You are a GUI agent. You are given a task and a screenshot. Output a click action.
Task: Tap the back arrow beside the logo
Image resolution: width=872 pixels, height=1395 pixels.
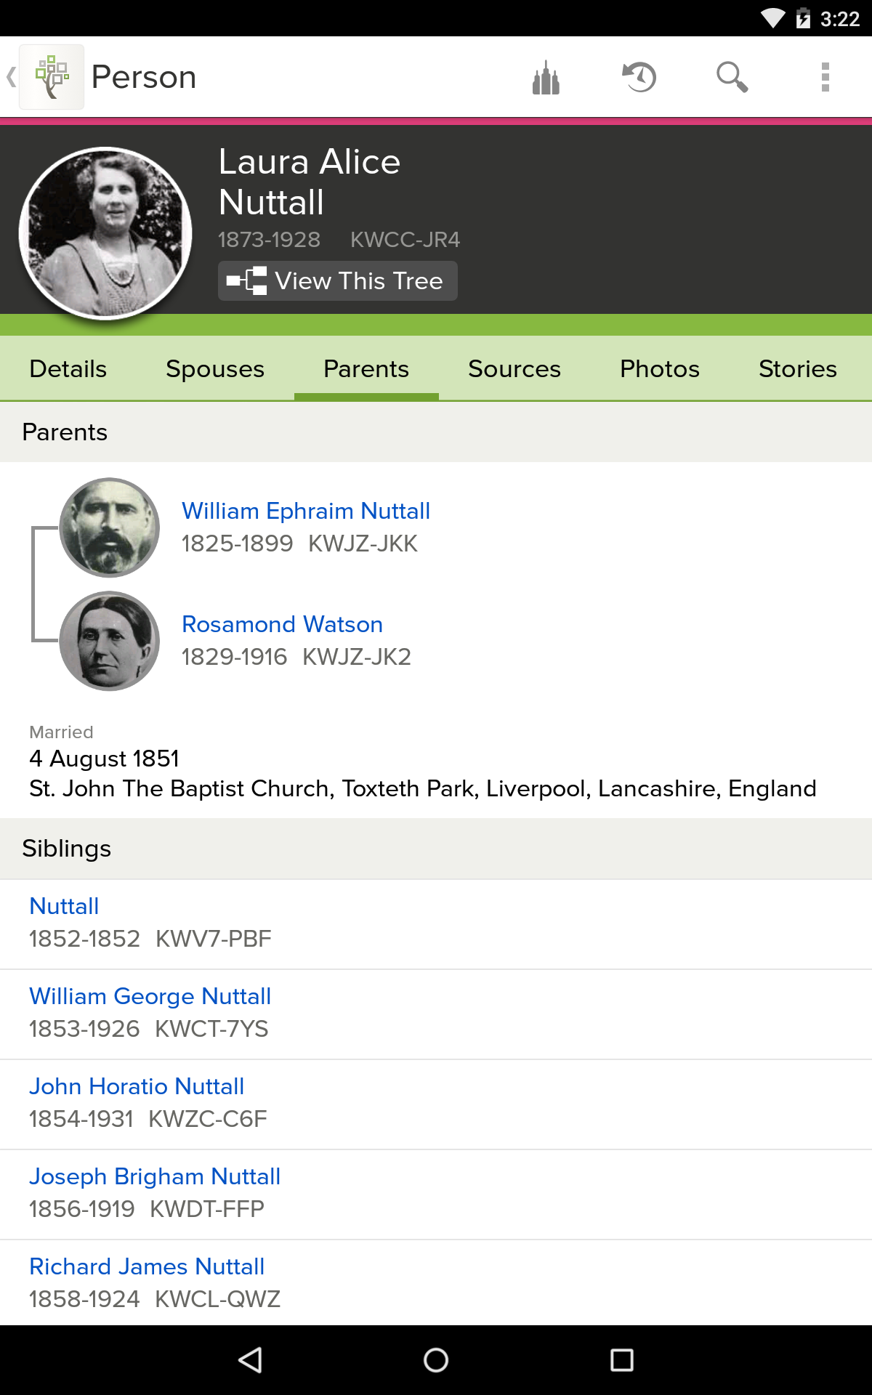(9, 77)
